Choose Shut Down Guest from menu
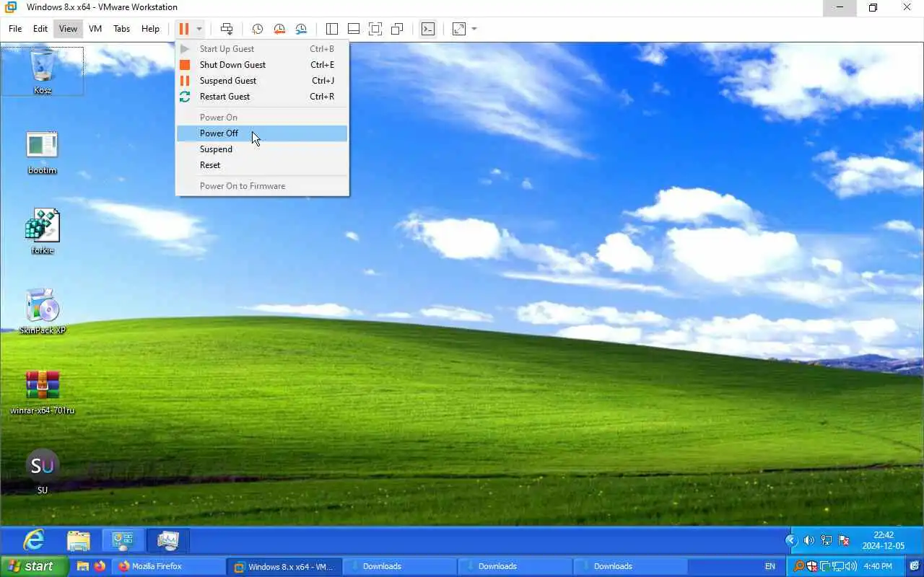This screenshot has width=924, height=577. [262, 65]
